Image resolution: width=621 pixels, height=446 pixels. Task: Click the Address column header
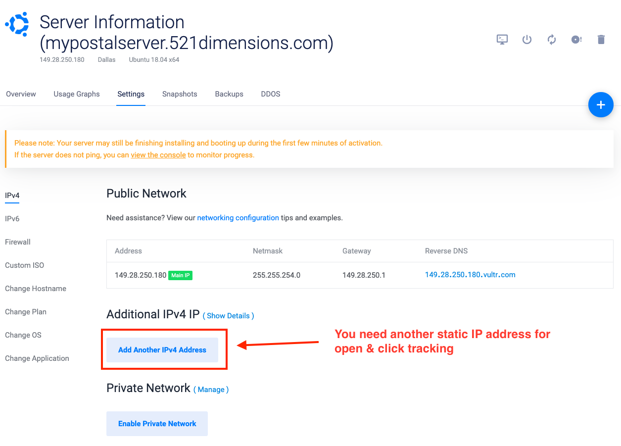coord(128,251)
